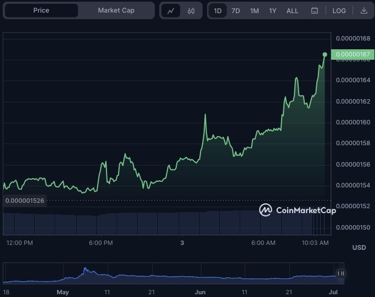Set the time range to 1M
The height and width of the screenshot is (297, 375).
click(x=254, y=11)
